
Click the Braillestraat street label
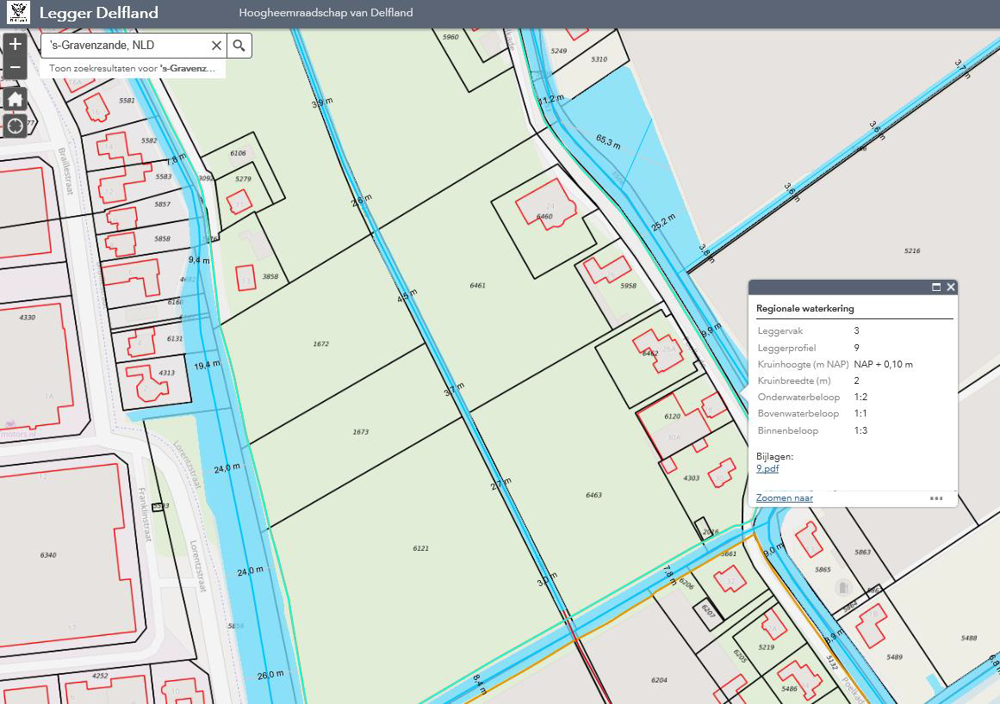[65, 171]
